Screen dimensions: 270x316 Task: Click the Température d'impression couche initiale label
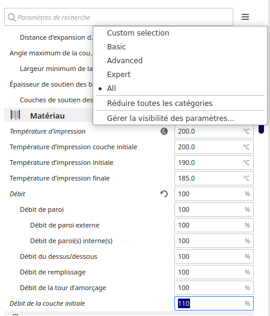[x=73, y=147]
